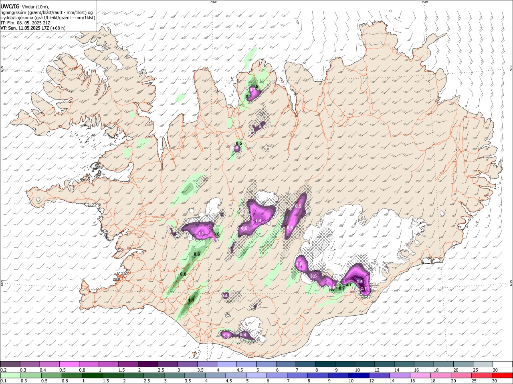Pick the bright pink 0.5 swatch, upper legend row

(69, 364)
